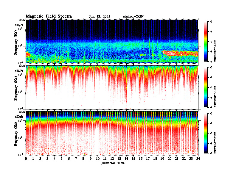Image resolution: width=236 pixels, height=182 pixels.
Task: Click the "Universal Time" axis label
Action: [112, 163]
